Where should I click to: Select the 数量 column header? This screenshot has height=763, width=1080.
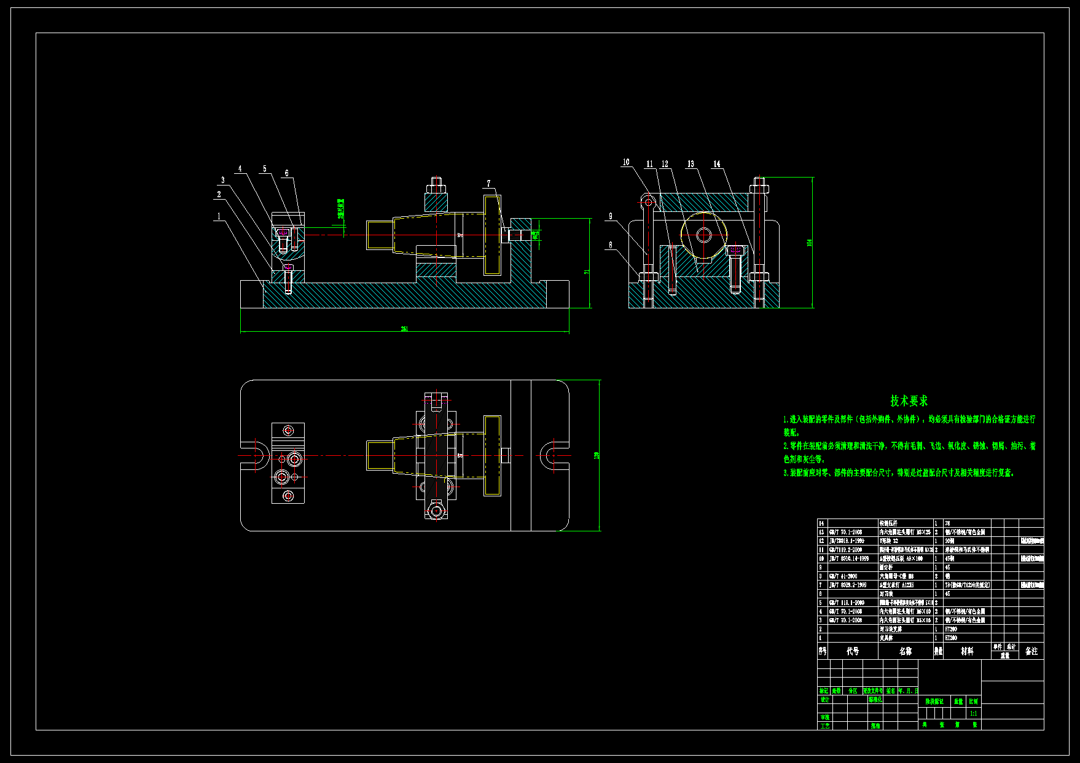(x=939, y=651)
